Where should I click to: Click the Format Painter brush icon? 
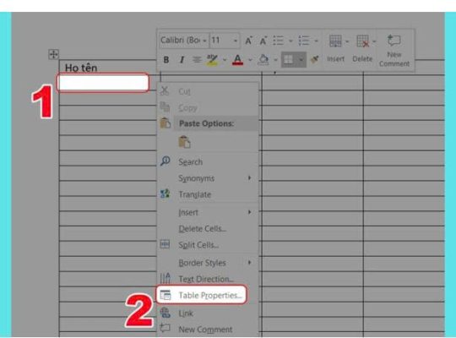(314, 59)
